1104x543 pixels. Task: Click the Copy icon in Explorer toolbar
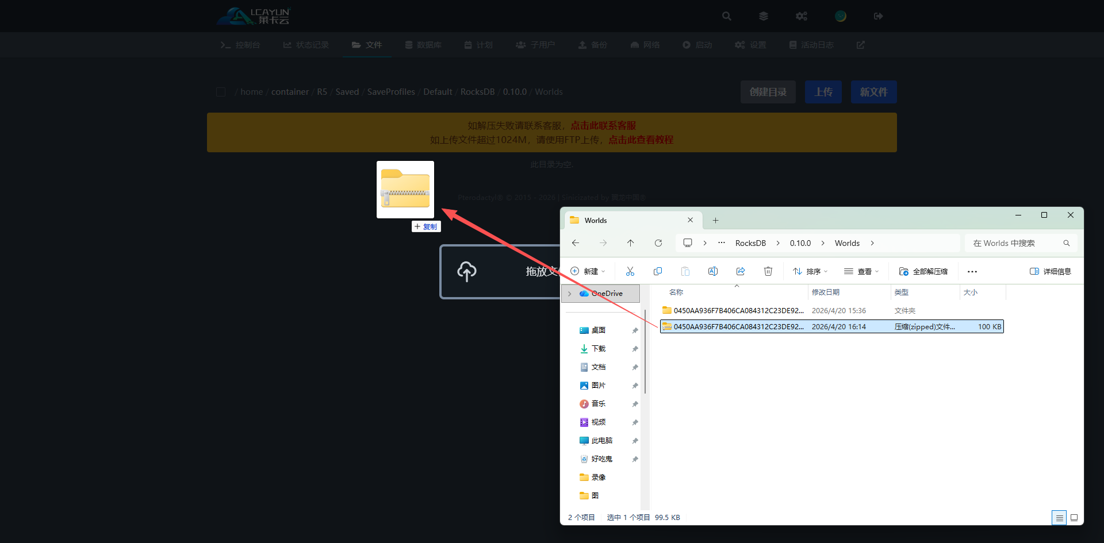point(658,271)
